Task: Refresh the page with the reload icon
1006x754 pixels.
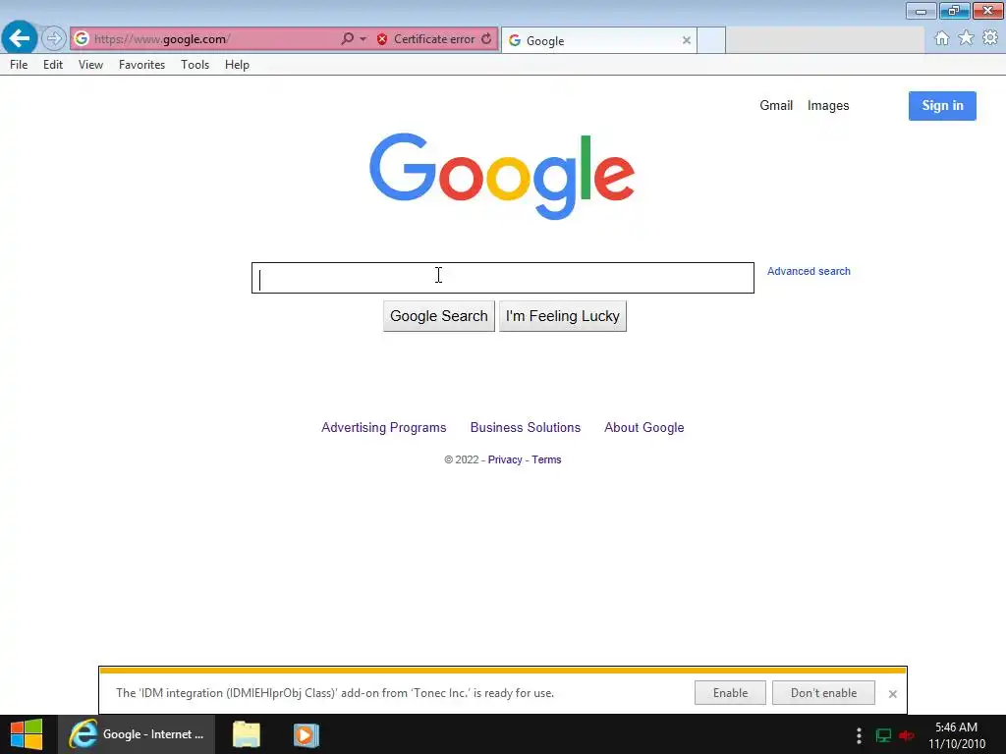Action: coord(486,39)
